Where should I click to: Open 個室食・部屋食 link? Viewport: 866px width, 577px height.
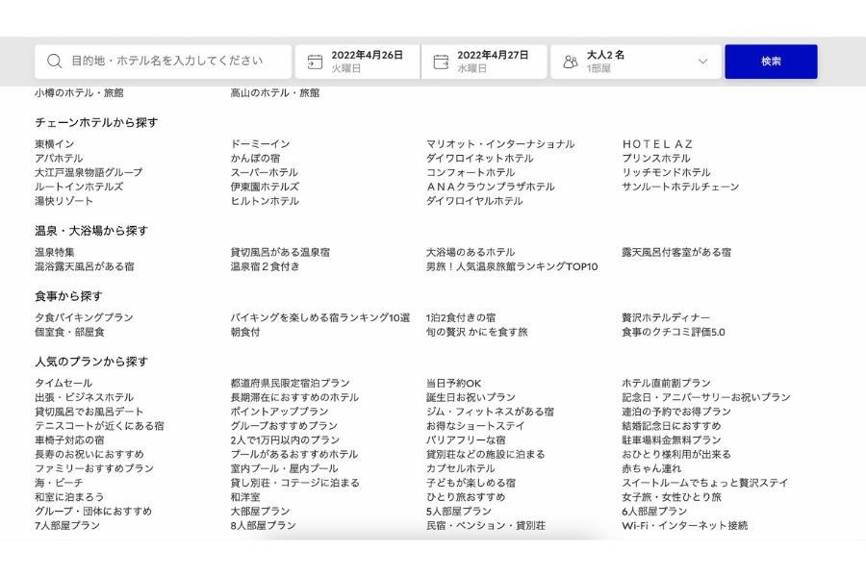pyautogui.click(x=69, y=332)
